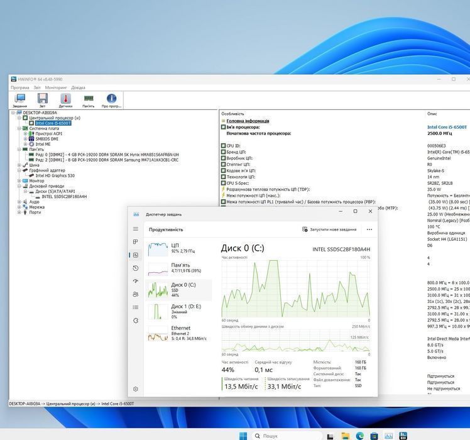This screenshot has width=470, height=440.
Task: Select Диск 0 (C:) performance entry
Action: tap(178, 290)
